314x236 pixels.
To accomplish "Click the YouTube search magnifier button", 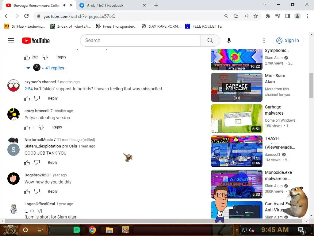I will coord(210,41).
